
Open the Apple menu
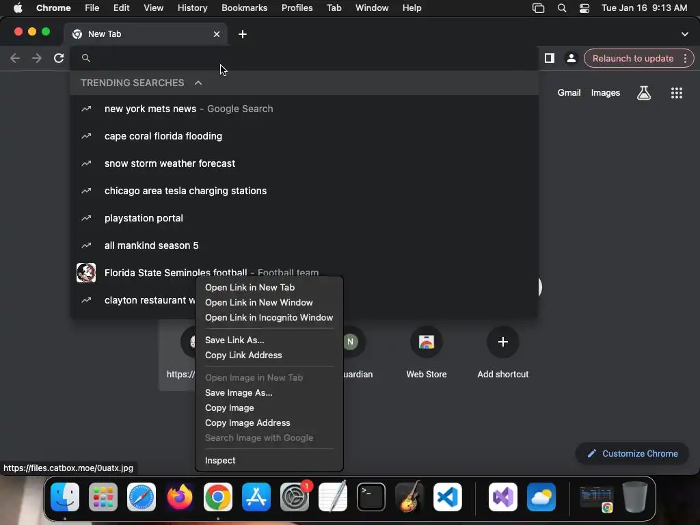click(x=18, y=8)
